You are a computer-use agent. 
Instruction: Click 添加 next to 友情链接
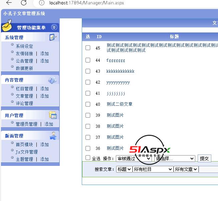coord(44,54)
